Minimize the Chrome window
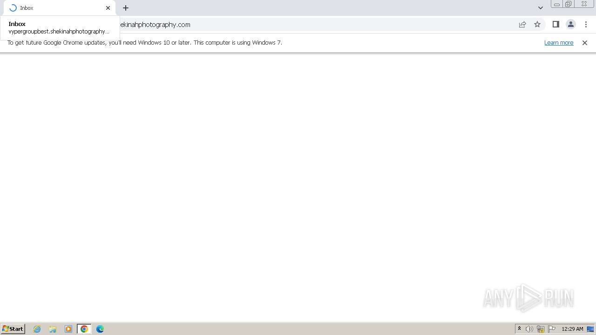This screenshot has width=596, height=335. [556, 4]
